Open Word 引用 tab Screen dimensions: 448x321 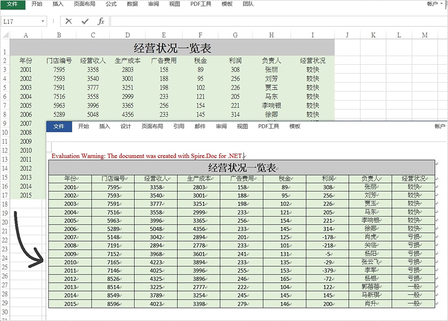click(179, 126)
